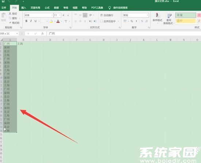Open Conditional Formatting icon

point(157,15)
